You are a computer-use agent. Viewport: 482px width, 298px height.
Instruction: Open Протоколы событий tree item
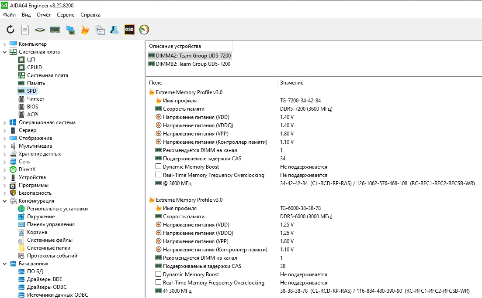[52, 256]
